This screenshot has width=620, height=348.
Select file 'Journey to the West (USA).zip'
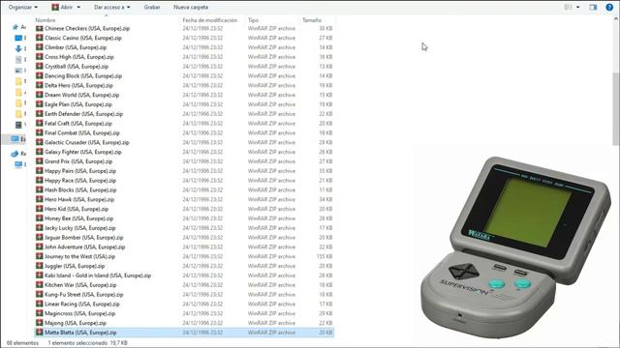tap(79, 256)
